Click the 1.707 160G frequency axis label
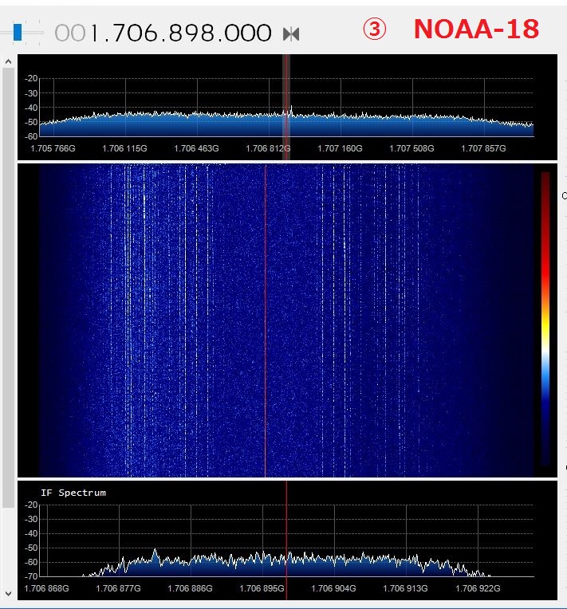567x609 pixels. pos(340,148)
